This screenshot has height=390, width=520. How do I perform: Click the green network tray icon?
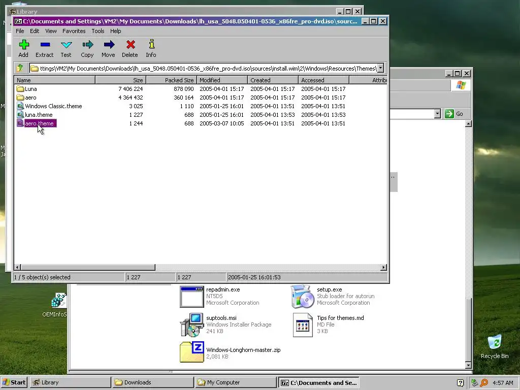[475, 383]
